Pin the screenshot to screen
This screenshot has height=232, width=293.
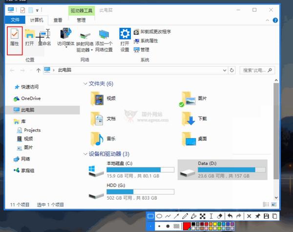(x=257, y=216)
